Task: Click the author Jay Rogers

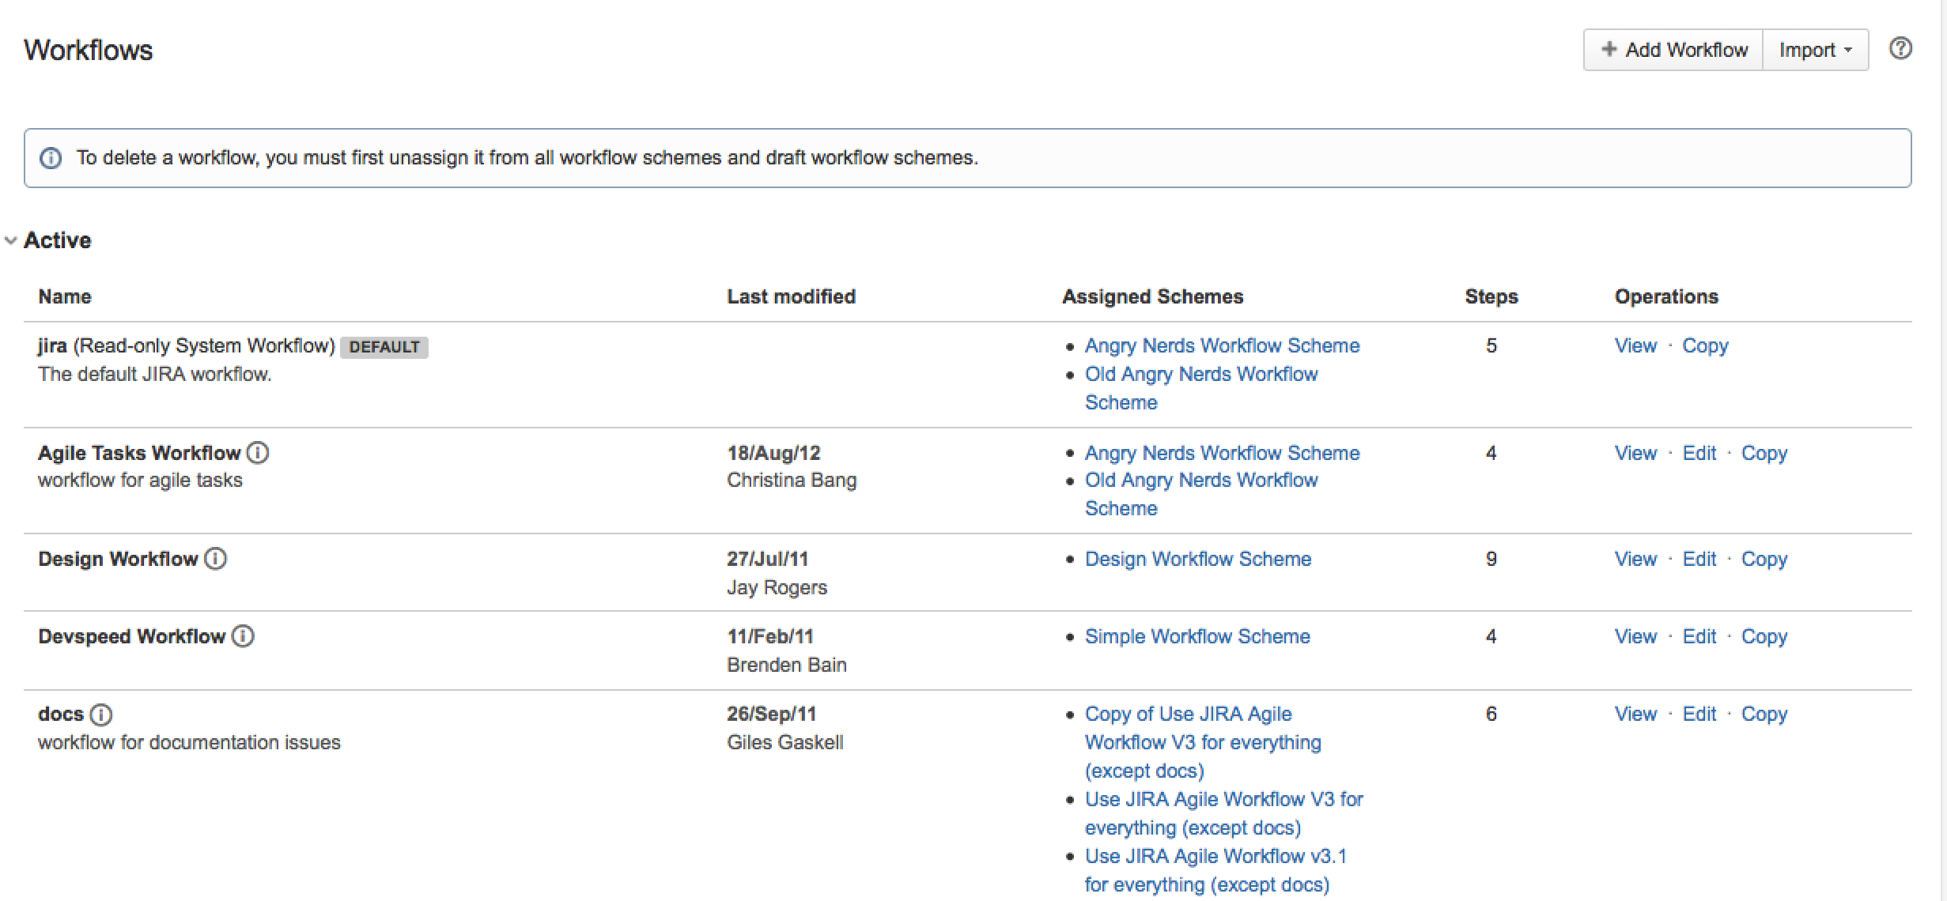Action: [x=777, y=588]
